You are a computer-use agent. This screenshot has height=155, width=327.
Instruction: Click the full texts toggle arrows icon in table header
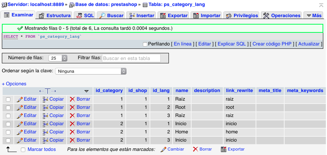tap(48, 91)
